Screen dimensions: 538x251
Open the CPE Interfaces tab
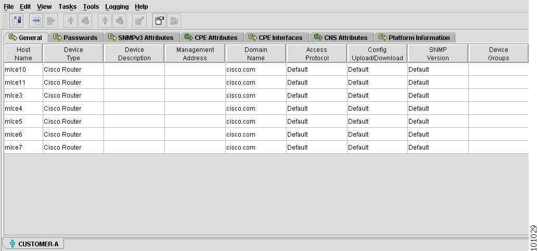coord(276,38)
